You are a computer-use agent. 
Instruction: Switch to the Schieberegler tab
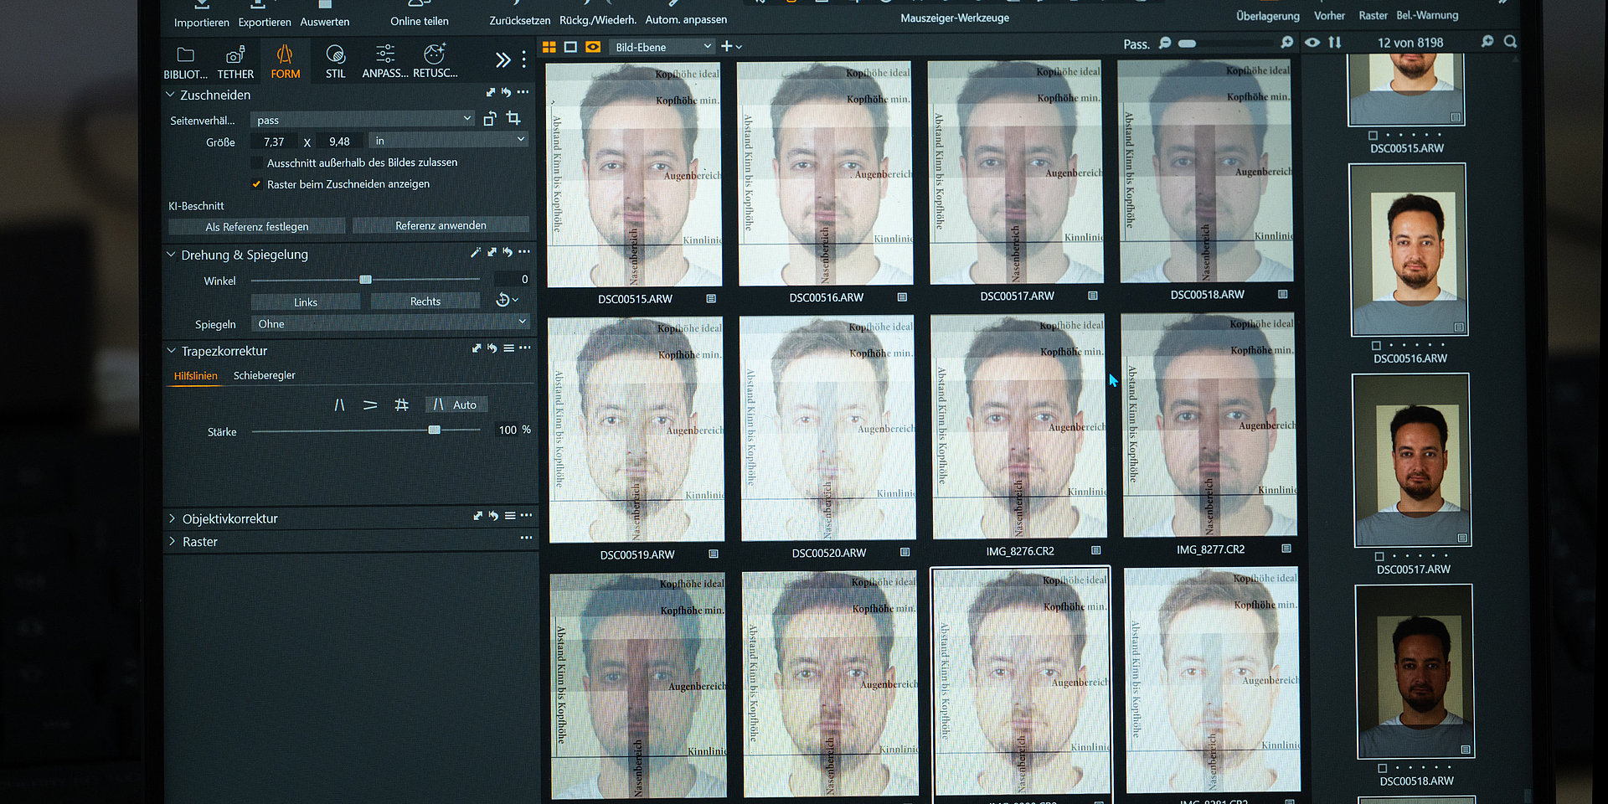[x=265, y=375]
